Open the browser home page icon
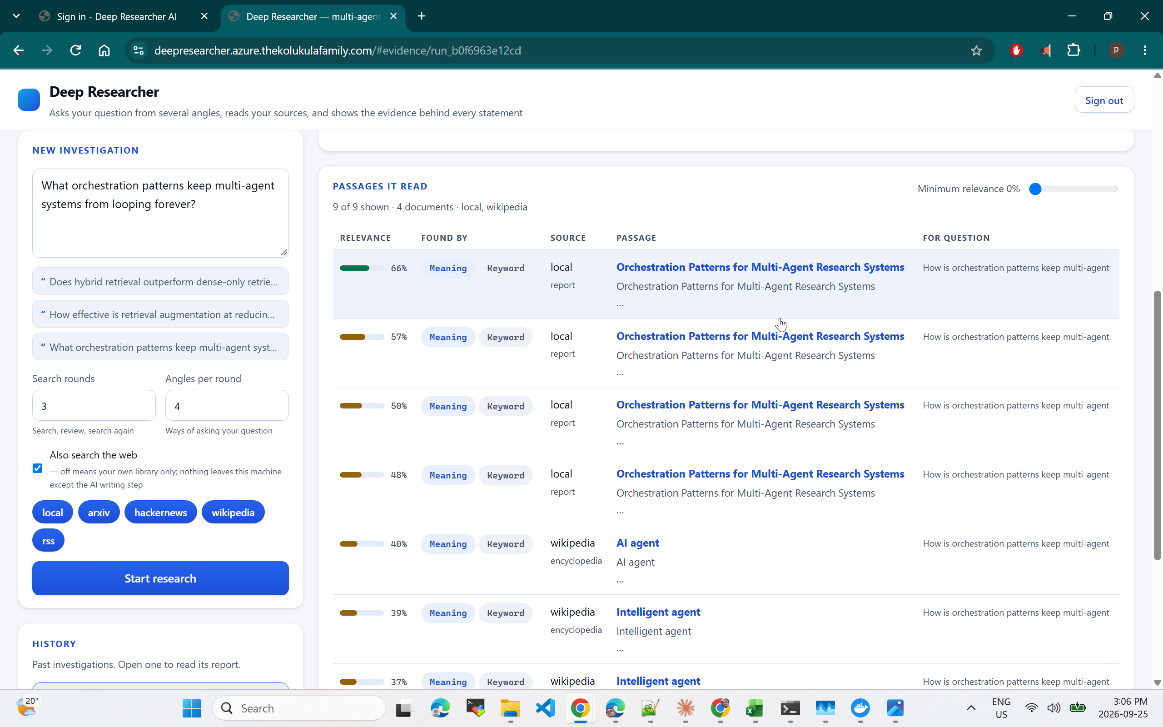1163x727 pixels. (104, 50)
